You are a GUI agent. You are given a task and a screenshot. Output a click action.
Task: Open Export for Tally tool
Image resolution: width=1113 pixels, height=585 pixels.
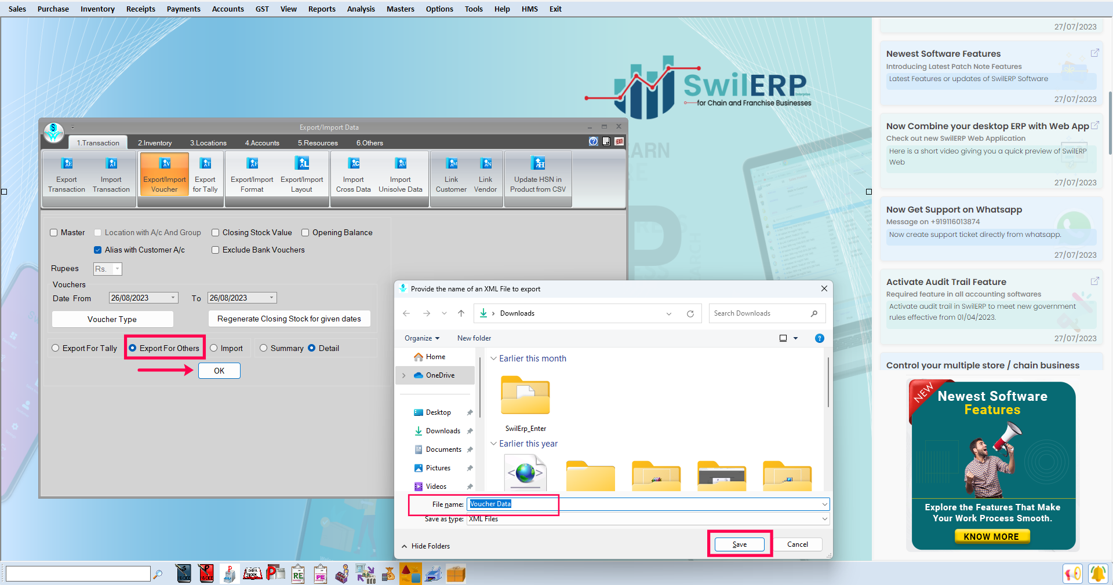(x=205, y=174)
